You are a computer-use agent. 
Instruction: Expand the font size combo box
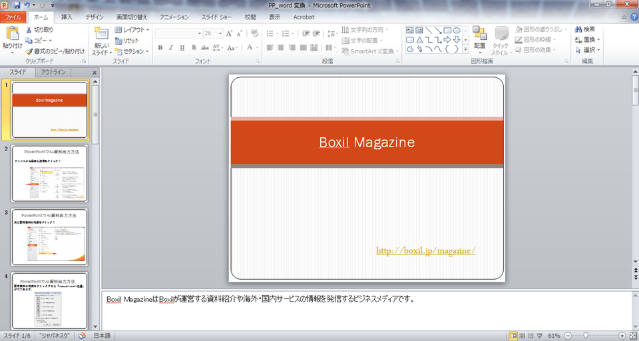tap(219, 33)
